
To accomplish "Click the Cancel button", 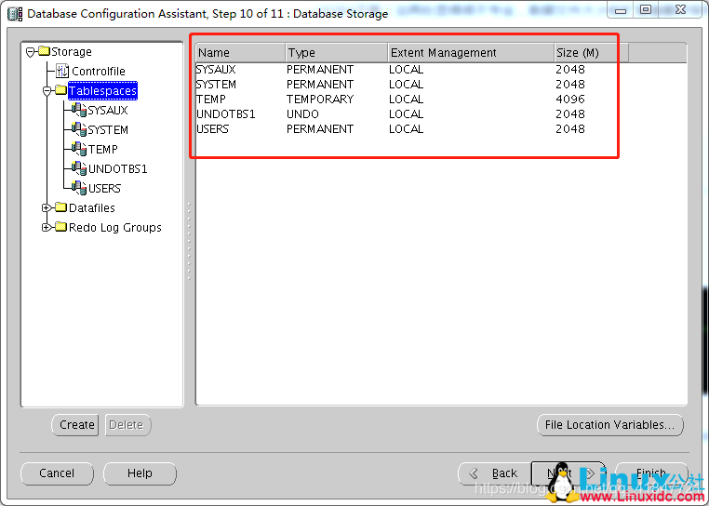I will (x=57, y=473).
